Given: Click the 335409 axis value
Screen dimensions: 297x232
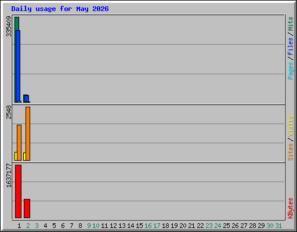Looking at the screenshot, I should [9, 26].
